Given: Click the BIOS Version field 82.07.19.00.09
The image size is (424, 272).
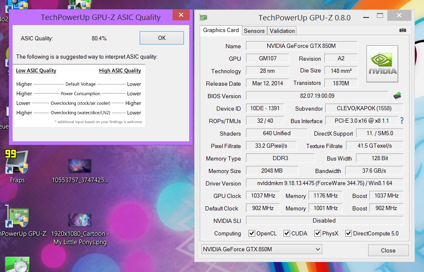Looking at the screenshot, I should [x=317, y=96].
